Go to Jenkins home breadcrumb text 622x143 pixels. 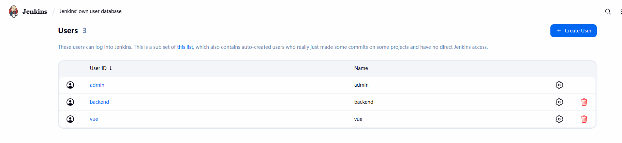click(x=35, y=12)
